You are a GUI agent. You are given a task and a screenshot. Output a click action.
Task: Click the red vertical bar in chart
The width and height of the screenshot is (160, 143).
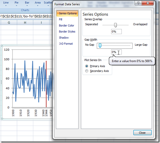46,84
